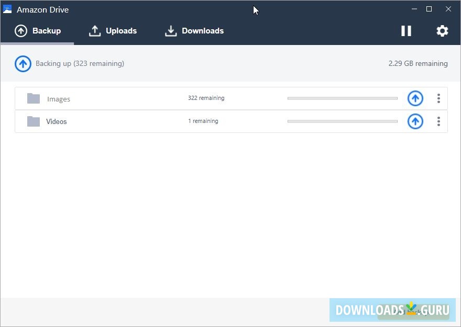Open the three-dot menu for Videos

[438, 121]
